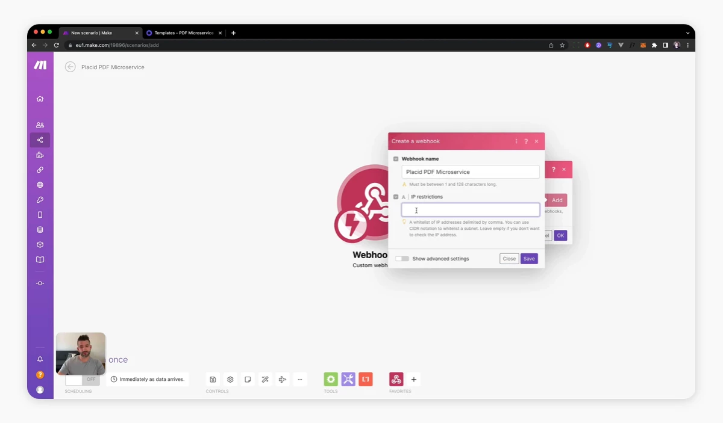Open the purple wrench Tools icon
This screenshot has width=723, height=423.
[348, 379]
